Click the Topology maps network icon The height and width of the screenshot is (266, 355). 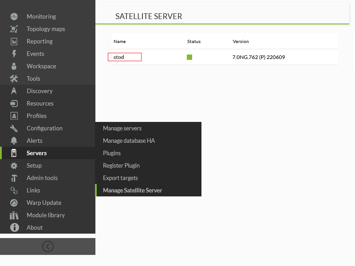(x=14, y=29)
